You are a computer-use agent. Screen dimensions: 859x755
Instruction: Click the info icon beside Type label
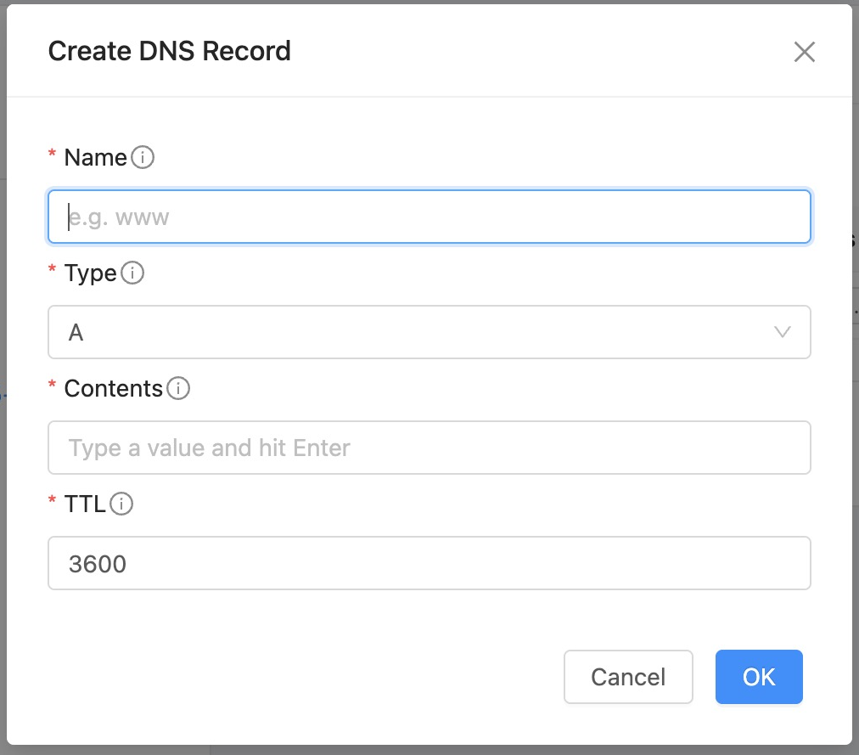tap(133, 273)
